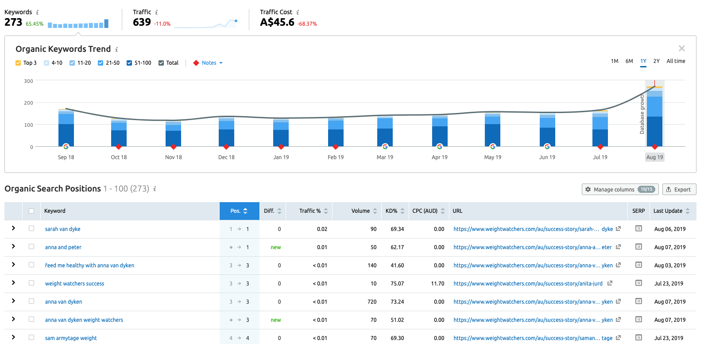Uncheck the 51-100 positions checkbox

129,63
